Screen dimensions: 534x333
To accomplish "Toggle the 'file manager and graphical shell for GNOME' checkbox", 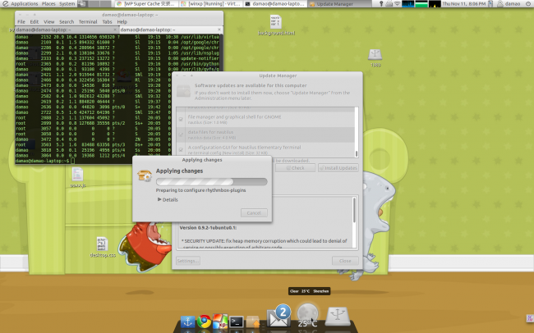I will [181, 120].
